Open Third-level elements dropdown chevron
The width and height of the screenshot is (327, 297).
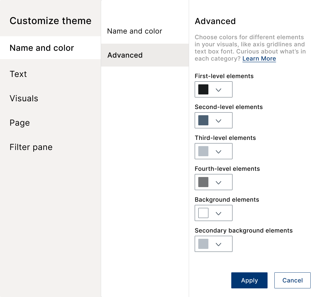coord(218,151)
